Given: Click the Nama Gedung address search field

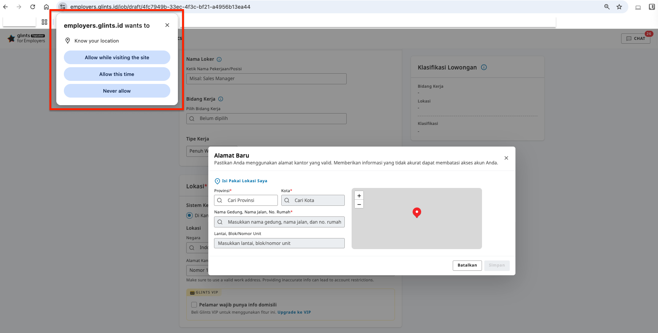Looking at the screenshot, I should pyautogui.click(x=279, y=222).
